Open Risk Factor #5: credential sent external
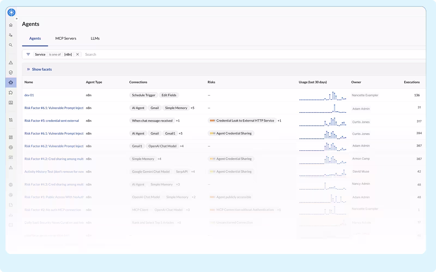Image resolution: width=436 pixels, height=272 pixels. [52, 121]
